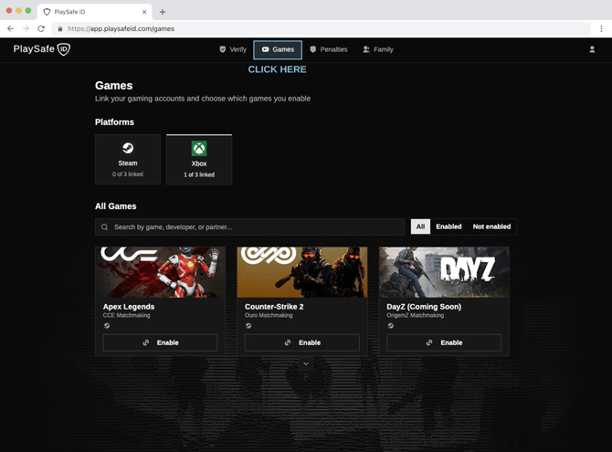Click the site lock icon
The width and height of the screenshot is (612, 452).
pyautogui.click(x=59, y=29)
